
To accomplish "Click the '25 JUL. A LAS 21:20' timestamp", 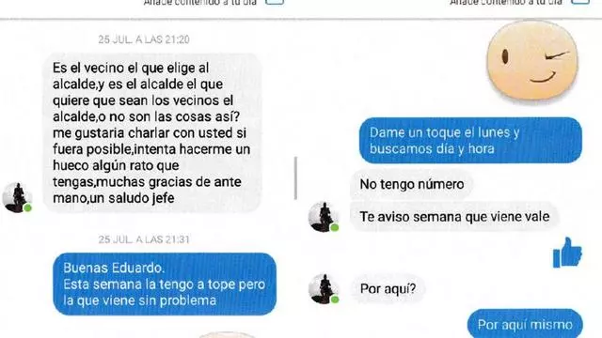I will click(x=144, y=39).
